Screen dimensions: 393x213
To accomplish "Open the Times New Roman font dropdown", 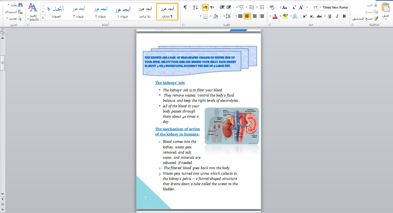I will tap(320, 7).
